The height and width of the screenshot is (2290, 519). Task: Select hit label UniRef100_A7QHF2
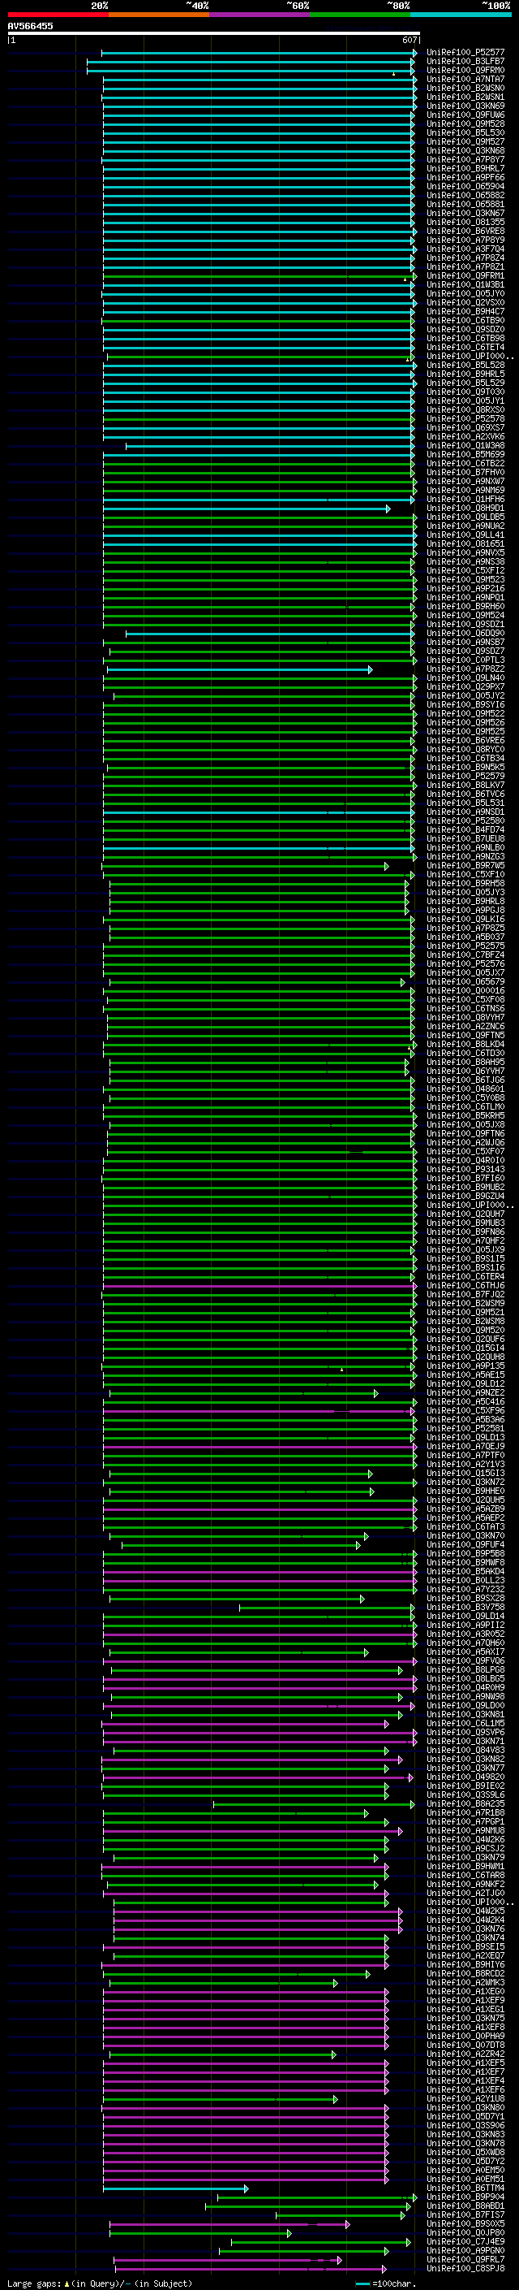[465, 1241]
